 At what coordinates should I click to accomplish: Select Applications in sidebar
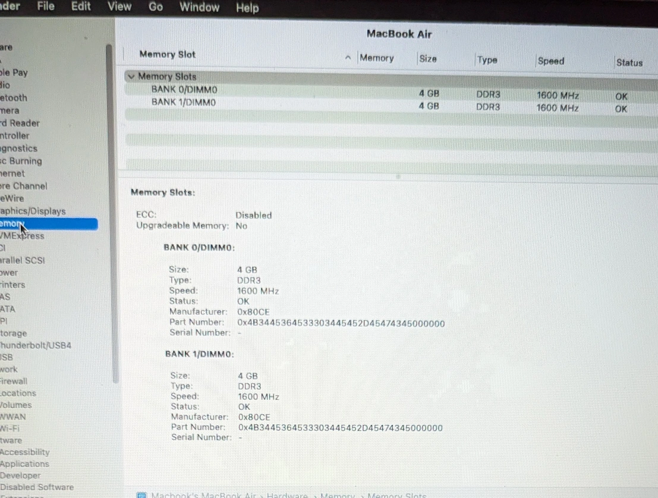click(25, 464)
